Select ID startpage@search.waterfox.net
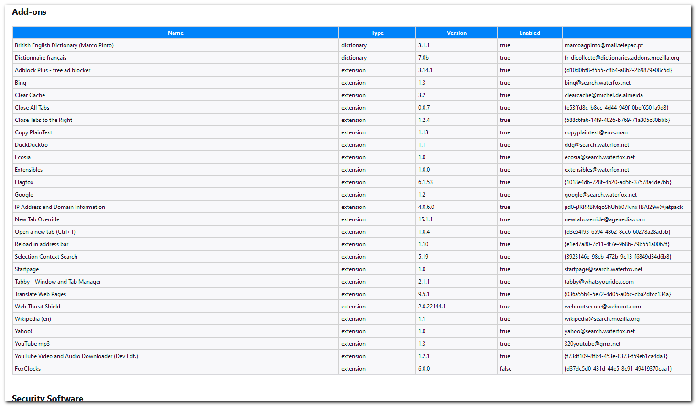Image resolution: width=696 pixels, height=406 pixels. [604, 269]
